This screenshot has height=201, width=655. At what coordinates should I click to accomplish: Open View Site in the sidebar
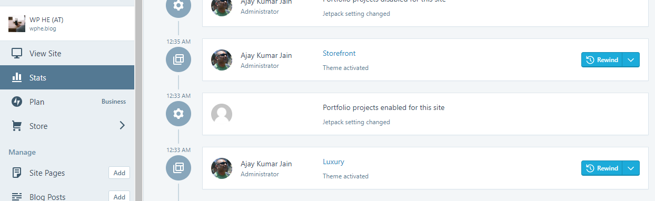67,54
